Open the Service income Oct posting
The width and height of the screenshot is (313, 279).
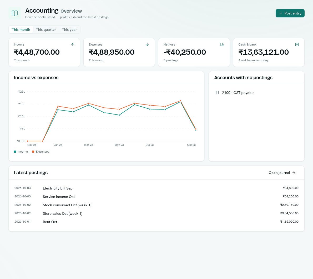click(156, 197)
